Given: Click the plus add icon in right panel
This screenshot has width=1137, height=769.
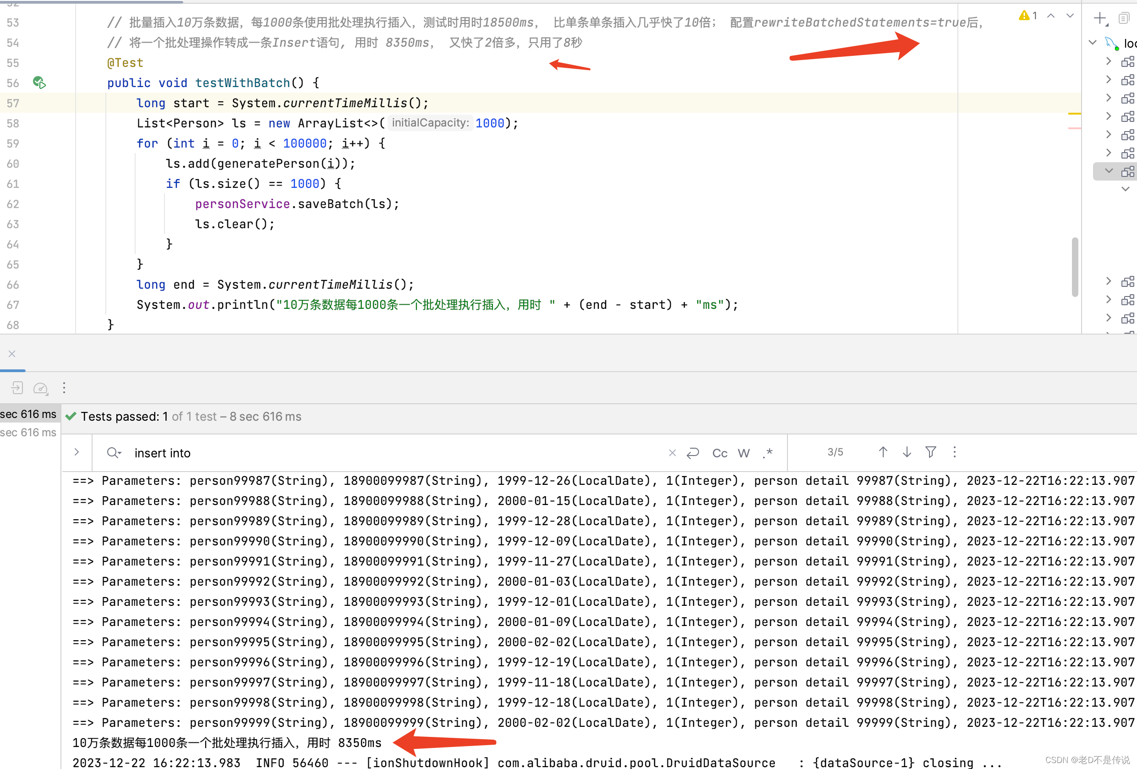Looking at the screenshot, I should (1101, 19).
